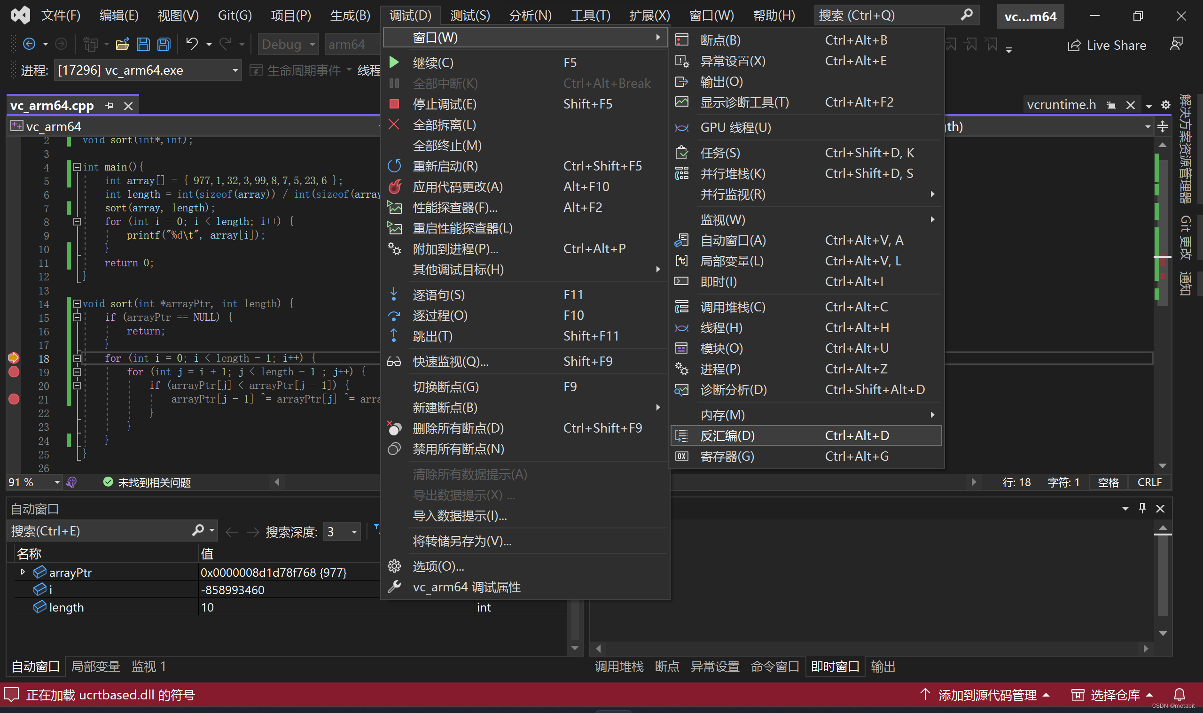Toggle arrayPtr variable expander in auto window
This screenshot has width=1203, height=713.
[19, 572]
